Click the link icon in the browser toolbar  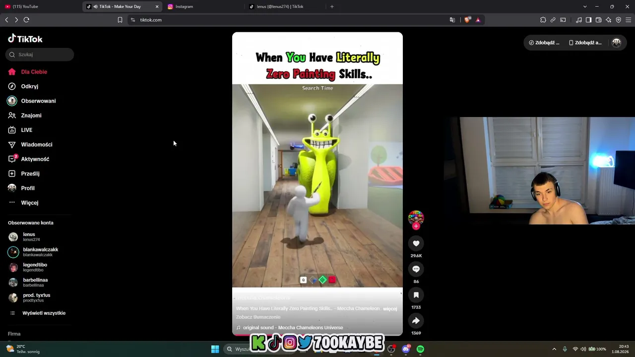click(553, 20)
